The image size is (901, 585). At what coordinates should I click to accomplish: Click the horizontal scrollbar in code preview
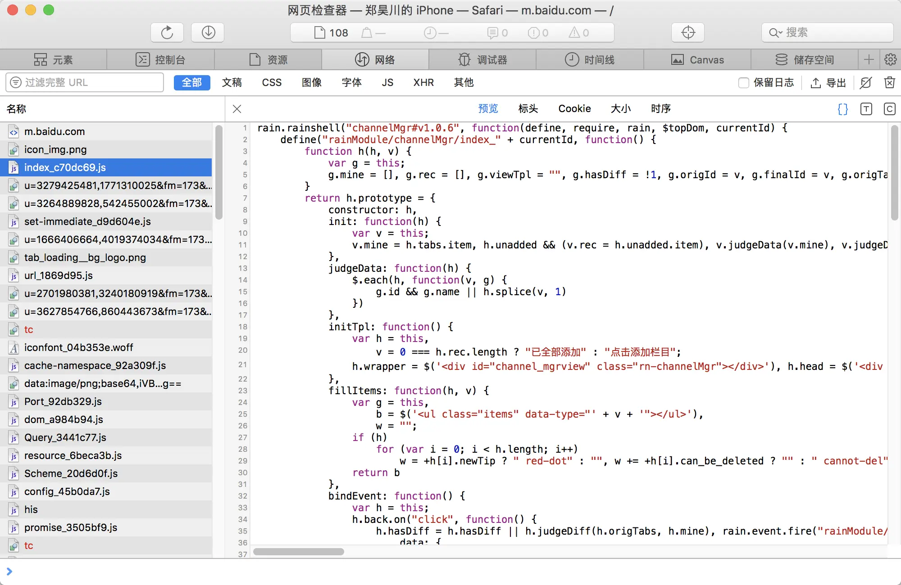[299, 551]
